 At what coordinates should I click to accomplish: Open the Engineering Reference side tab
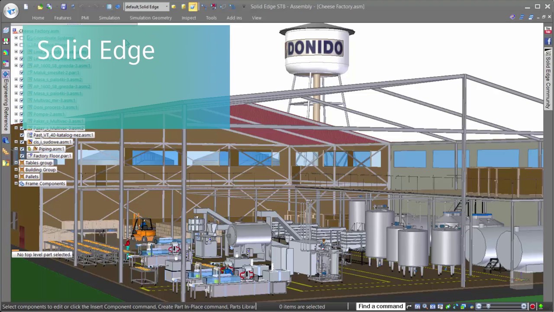(6, 101)
